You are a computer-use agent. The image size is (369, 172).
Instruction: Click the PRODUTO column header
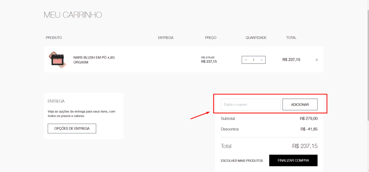pos(53,38)
